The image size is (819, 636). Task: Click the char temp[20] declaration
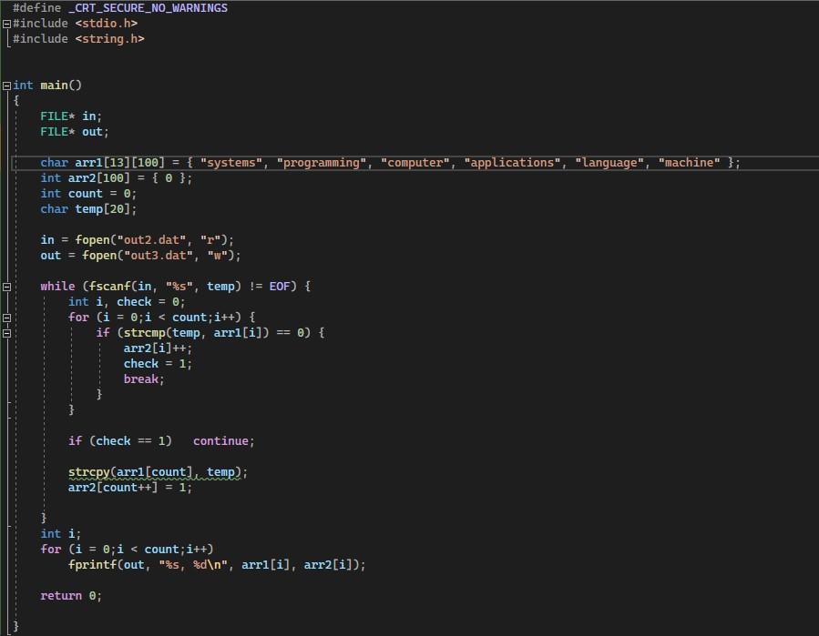click(x=88, y=208)
